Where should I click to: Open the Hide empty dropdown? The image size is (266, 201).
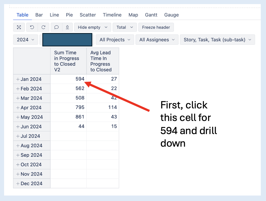pos(93,27)
